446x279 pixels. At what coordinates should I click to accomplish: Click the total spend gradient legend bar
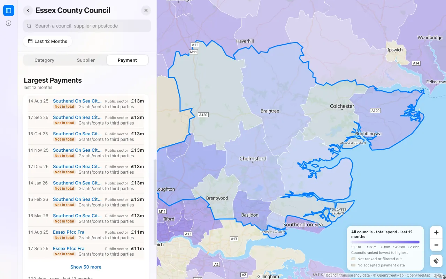point(385,242)
